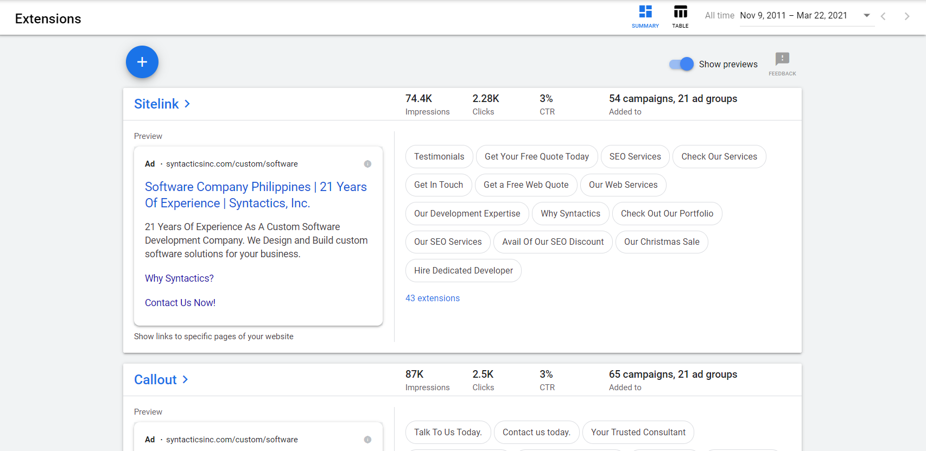Click Show links to specific pages description
Screen dimensions: 926x451
[x=214, y=336]
